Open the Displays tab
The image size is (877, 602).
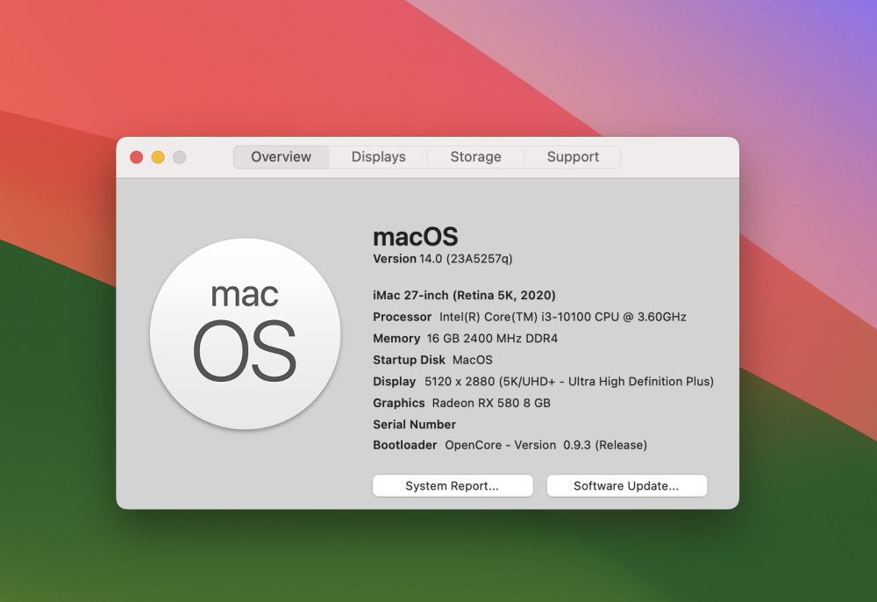click(x=378, y=157)
